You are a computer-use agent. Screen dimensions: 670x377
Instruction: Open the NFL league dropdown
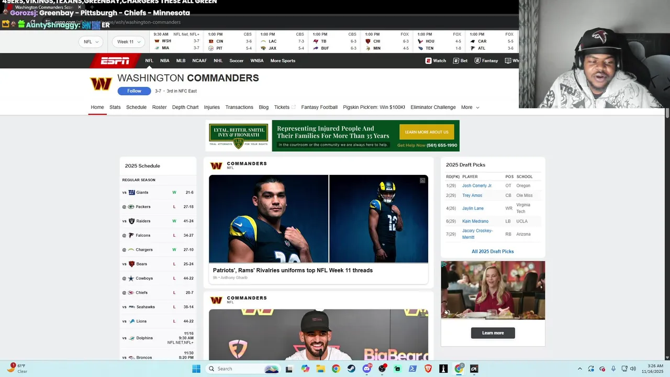pos(91,42)
